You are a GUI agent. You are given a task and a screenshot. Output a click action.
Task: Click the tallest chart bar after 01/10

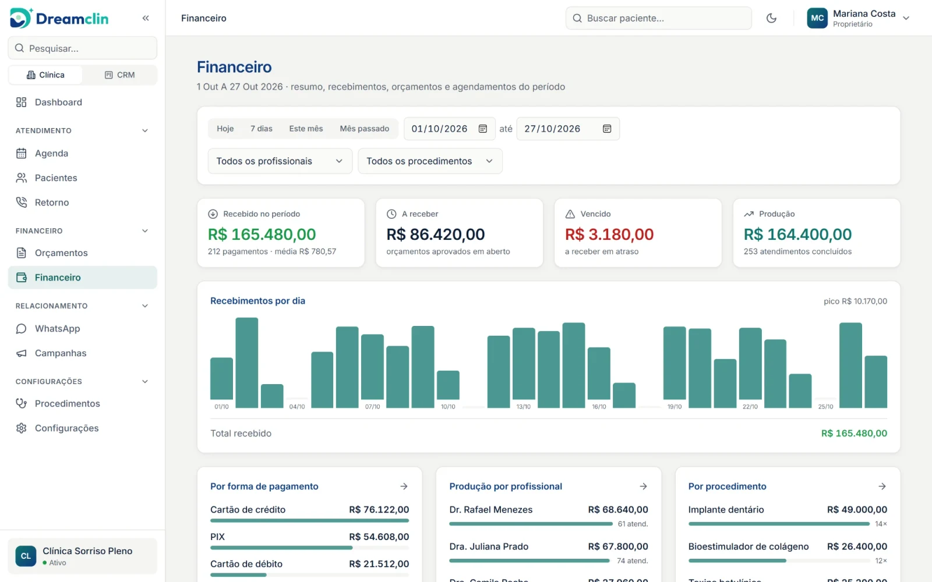coord(246,362)
